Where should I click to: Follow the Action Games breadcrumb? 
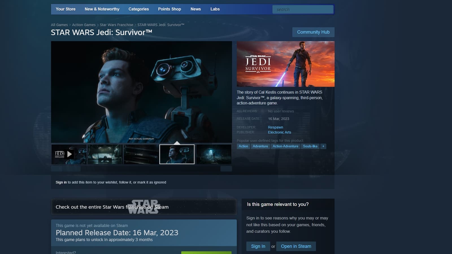click(84, 25)
